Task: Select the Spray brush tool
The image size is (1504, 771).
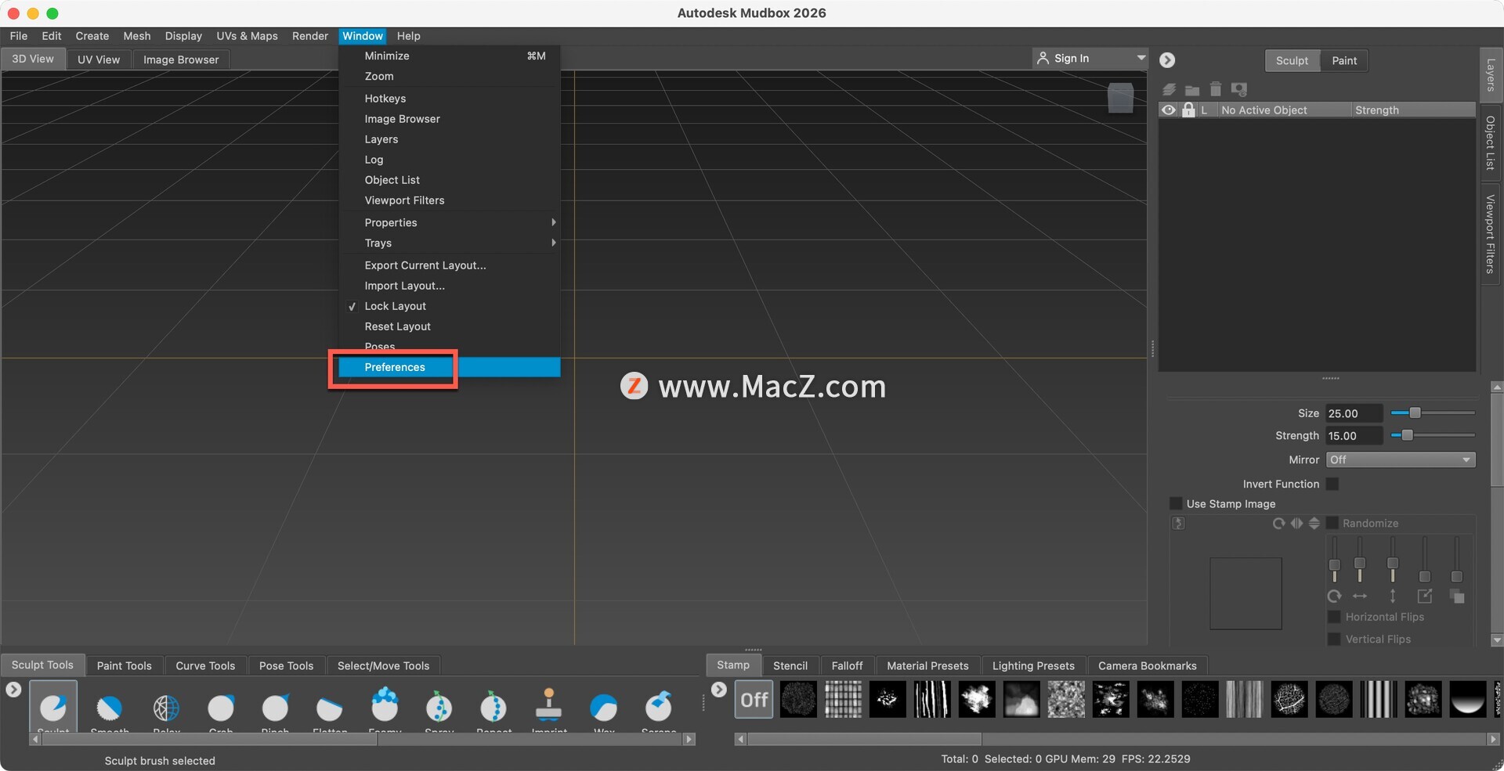Action: pyautogui.click(x=439, y=708)
